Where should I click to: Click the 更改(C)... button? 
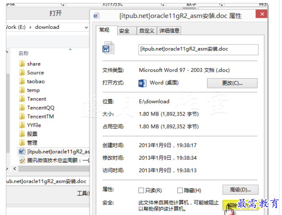(x=232, y=83)
